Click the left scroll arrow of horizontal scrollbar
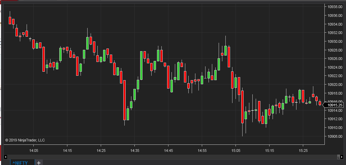The height and width of the screenshot is (165, 346). click(5, 157)
